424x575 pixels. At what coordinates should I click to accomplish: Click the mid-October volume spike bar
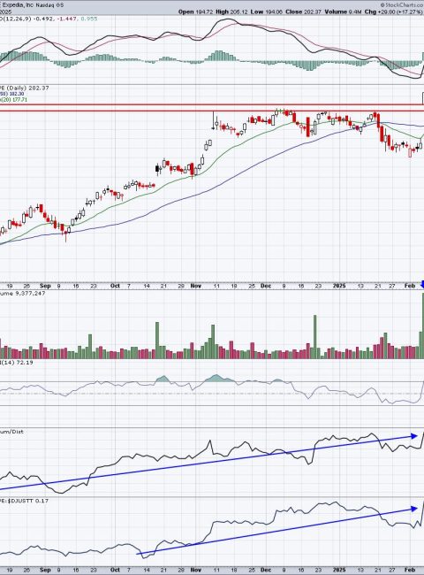(x=157, y=340)
